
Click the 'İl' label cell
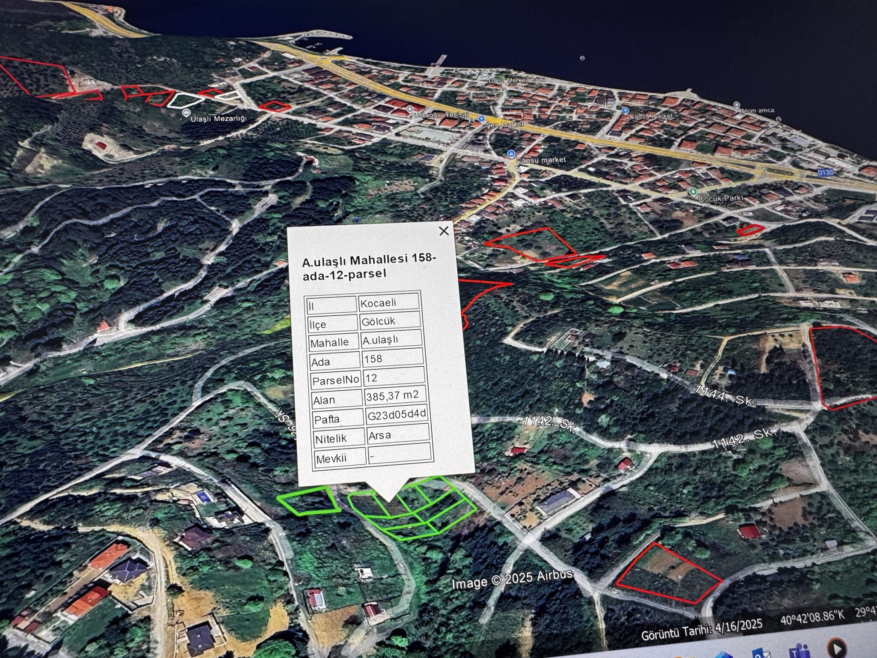(x=331, y=305)
